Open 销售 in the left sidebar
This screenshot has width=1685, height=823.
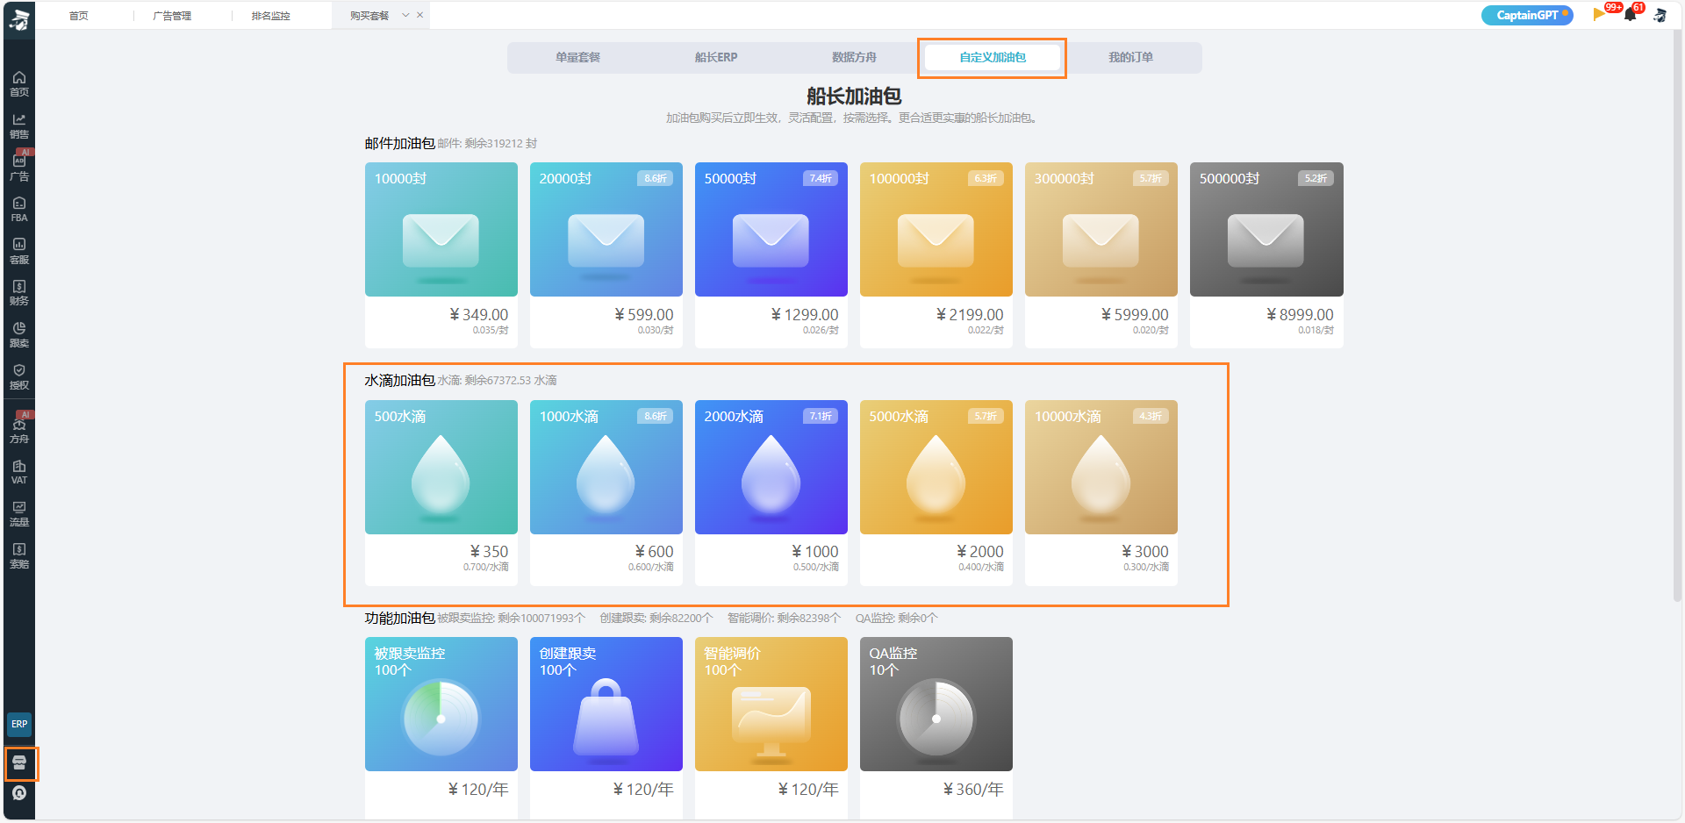click(19, 126)
